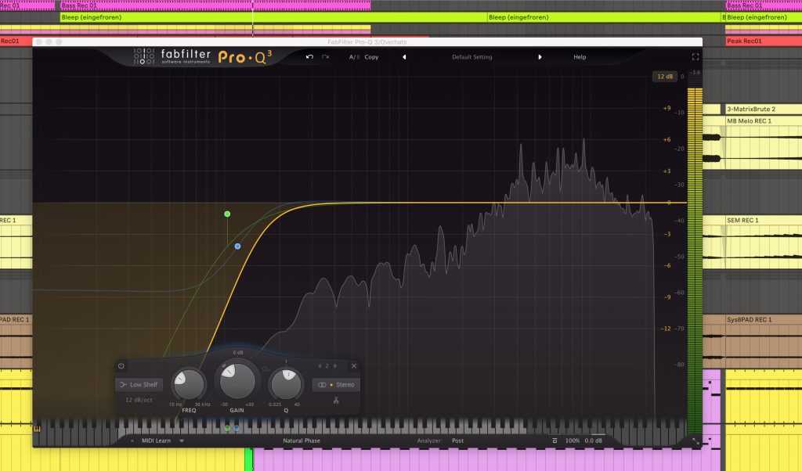Click the resize handle at bottom right
This screenshot has width=802, height=471.
[x=696, y=443]
